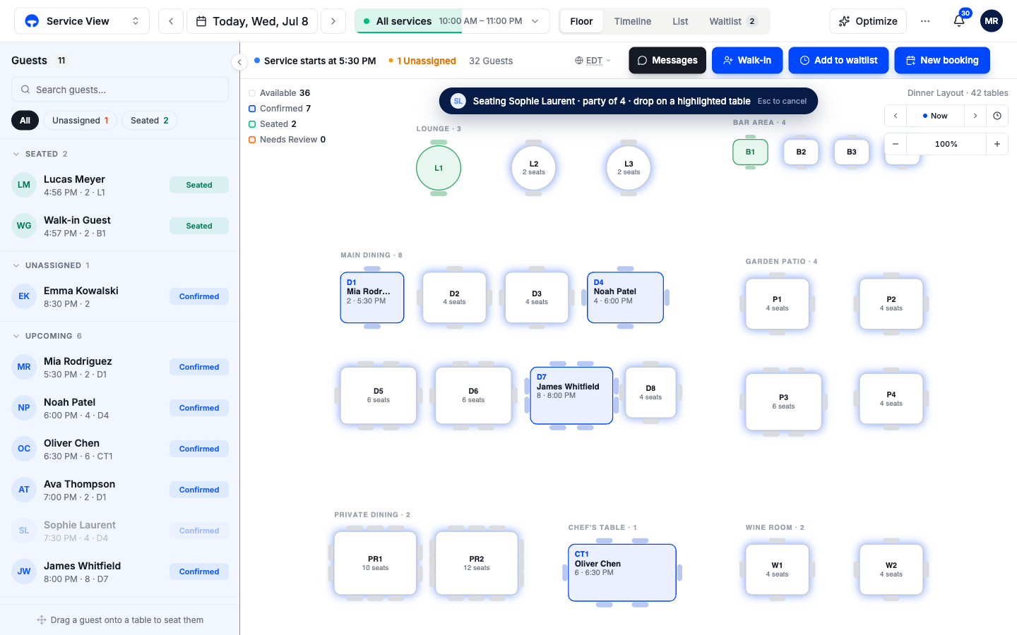
Task: Switch to the Waitlist tab
Action: coord(733,21)
